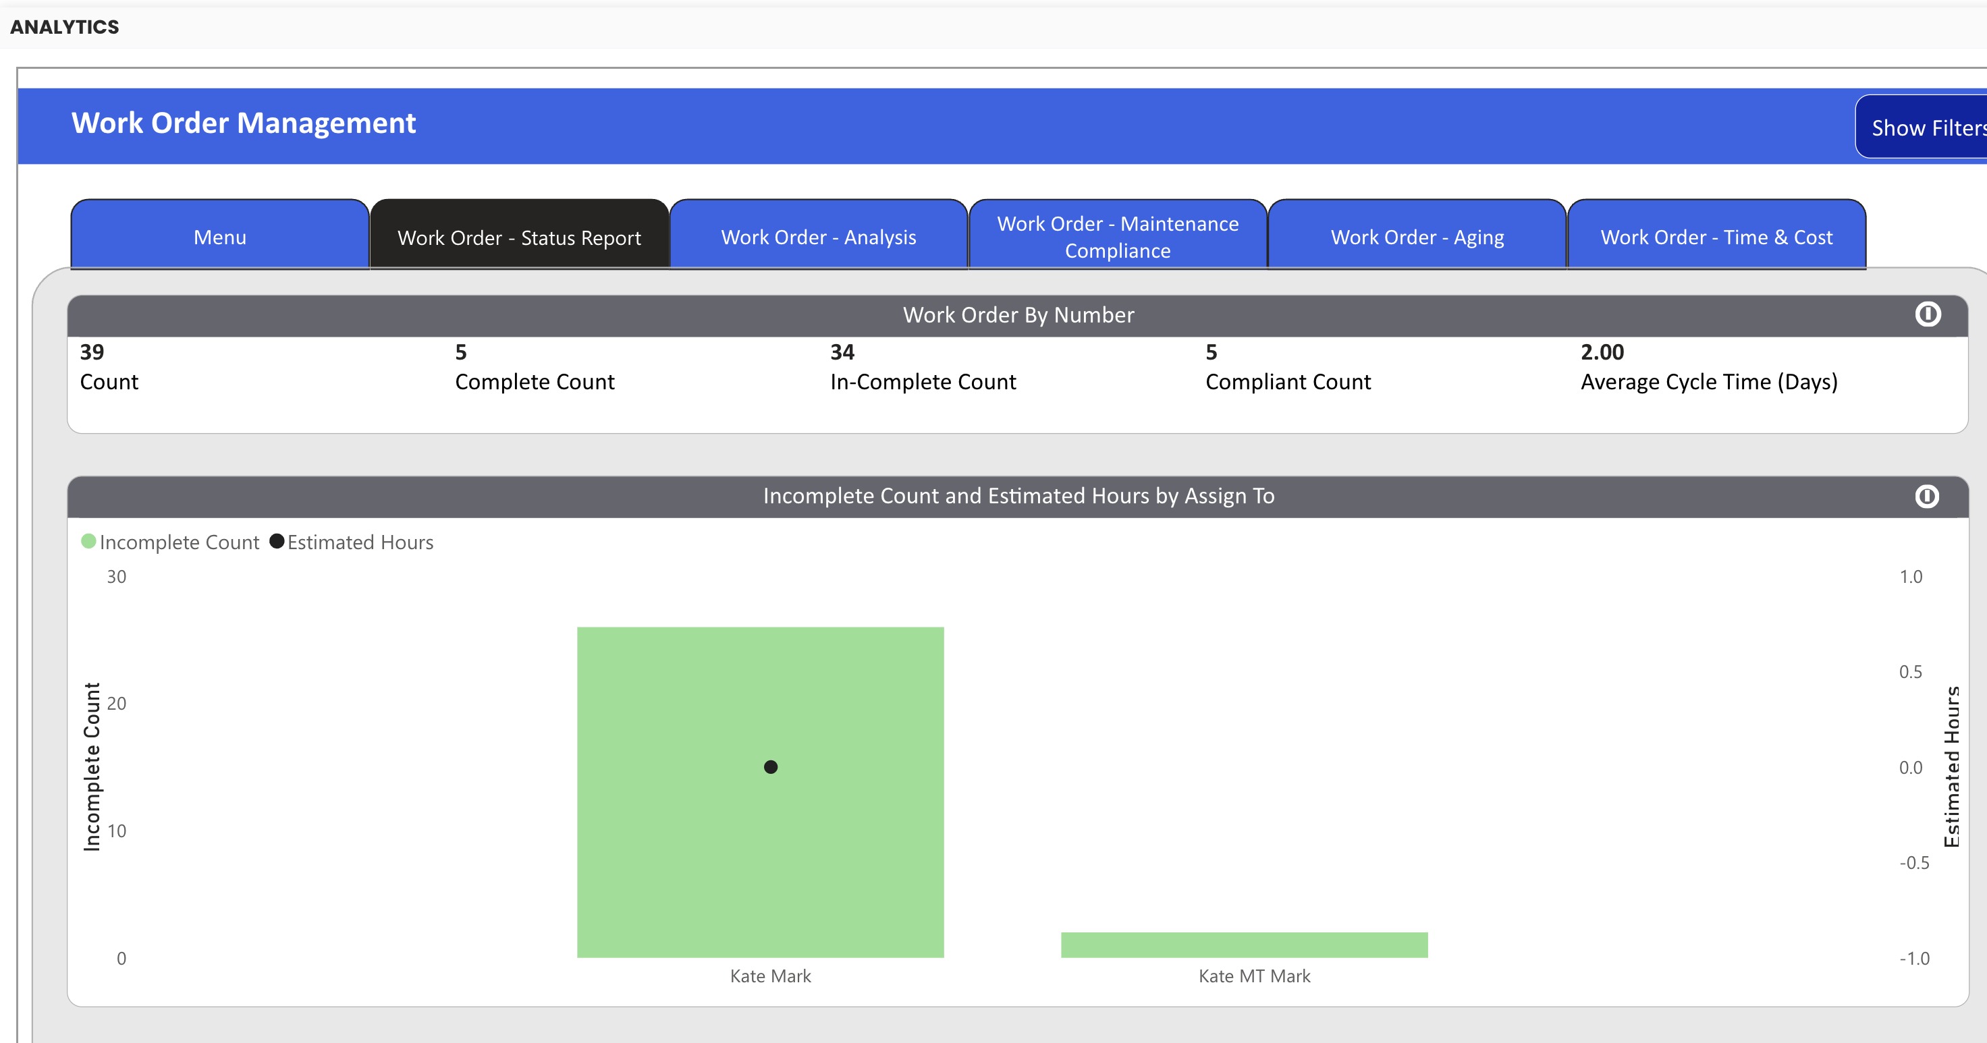This screenshot has height=1043, width=1987.
Task: Click the In-Complete Count value 34
Action: [842, 352]
